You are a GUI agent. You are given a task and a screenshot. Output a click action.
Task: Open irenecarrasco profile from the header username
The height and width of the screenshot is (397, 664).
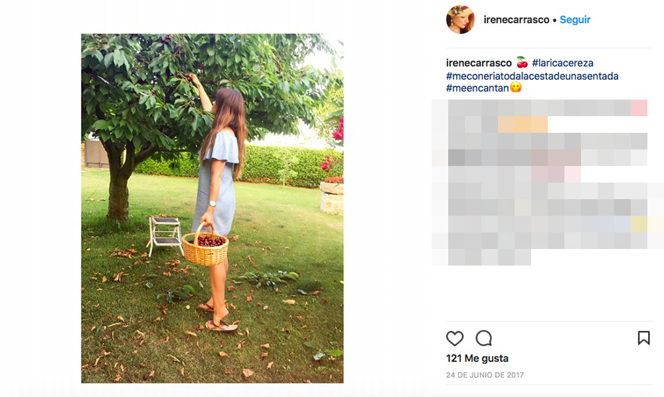click(517, 20)
